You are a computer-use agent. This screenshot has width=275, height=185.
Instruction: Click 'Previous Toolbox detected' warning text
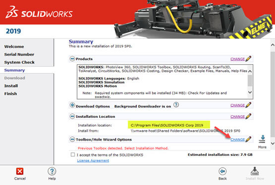tap(123, 148)
